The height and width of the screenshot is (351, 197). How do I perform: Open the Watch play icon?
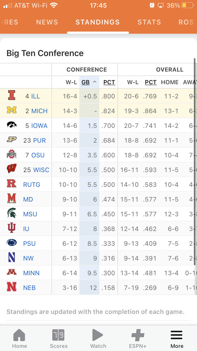pos(98,335)
